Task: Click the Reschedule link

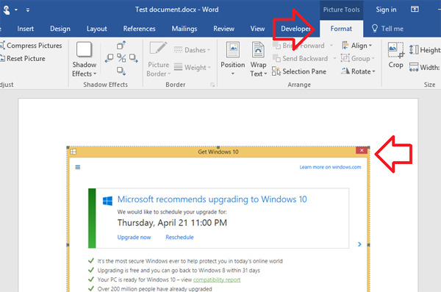Action: click(x=179, y=237)
